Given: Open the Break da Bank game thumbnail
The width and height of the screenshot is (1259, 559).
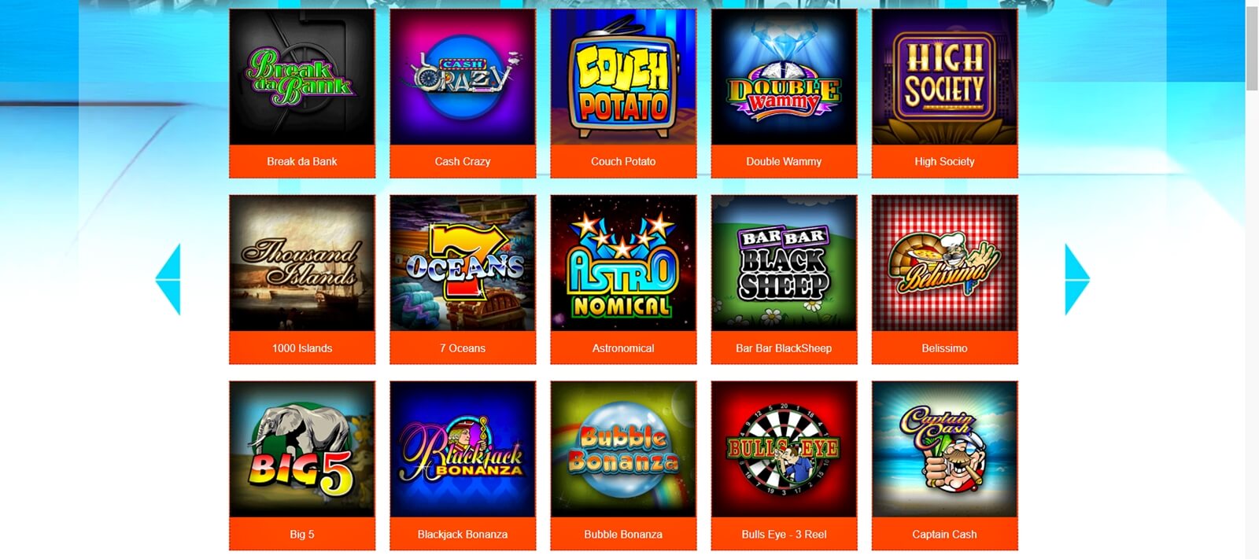Looking at the screenshot, I should [302, 77].
